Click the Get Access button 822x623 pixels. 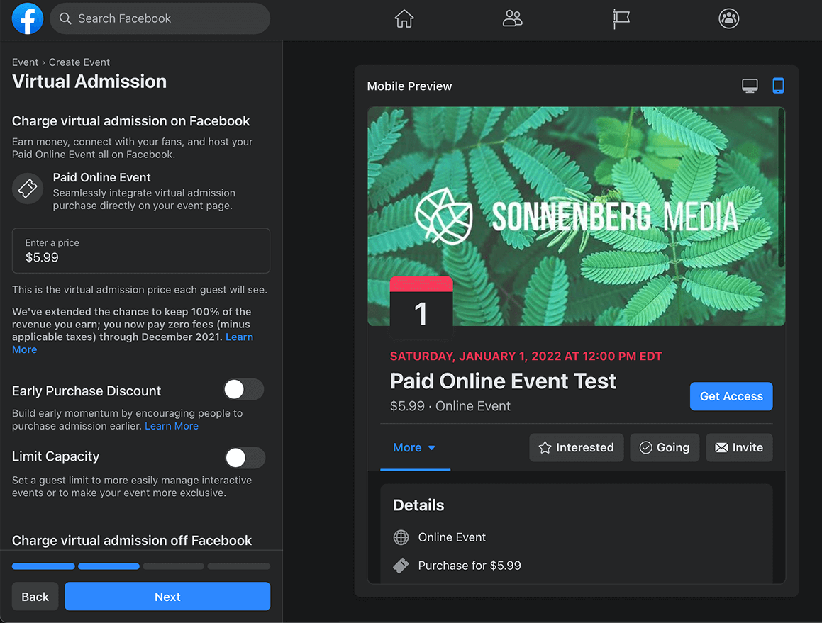[x=731, y=396]
